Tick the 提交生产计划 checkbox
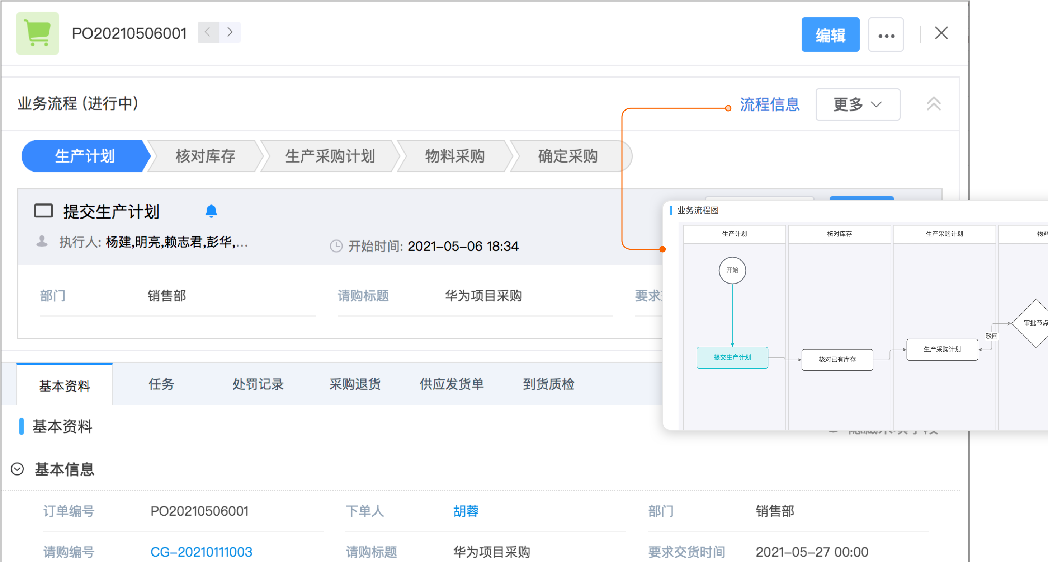This screenshot has height=562, width=1048. tap(43, 211)
